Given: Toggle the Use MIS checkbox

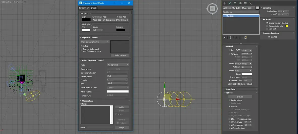Looking at the screenshot, I should click(269, 37).
